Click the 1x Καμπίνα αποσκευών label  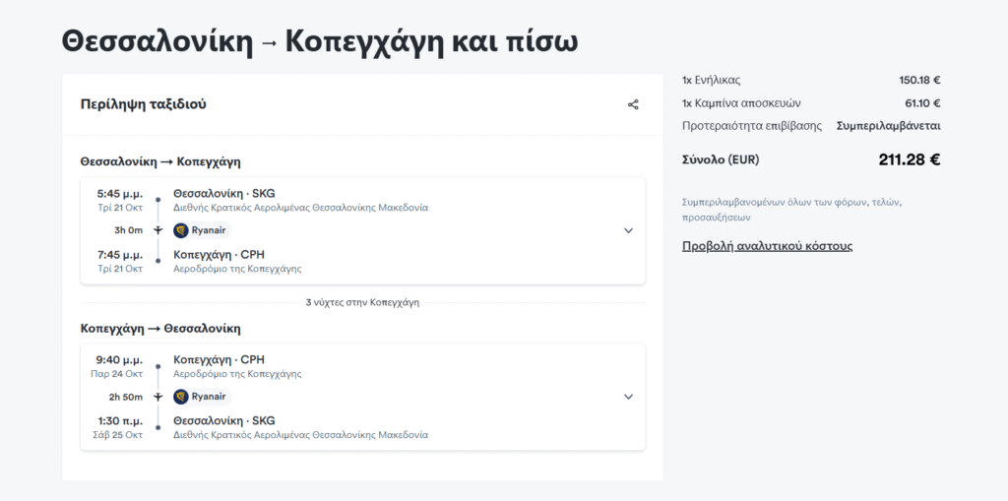(x=741, y=103)
